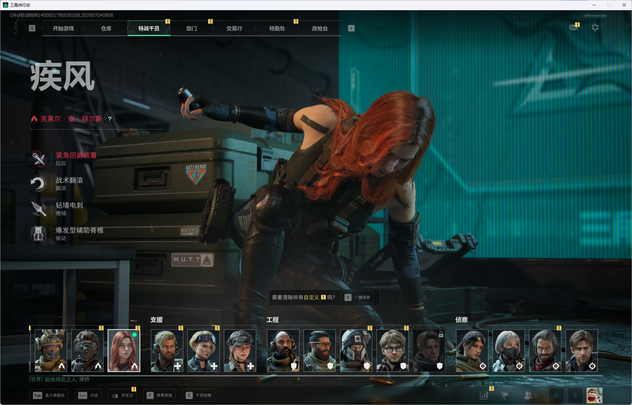Open the 改枪台 tab
The width and height of the screenshot is (632, 405).
coord(320,29)
